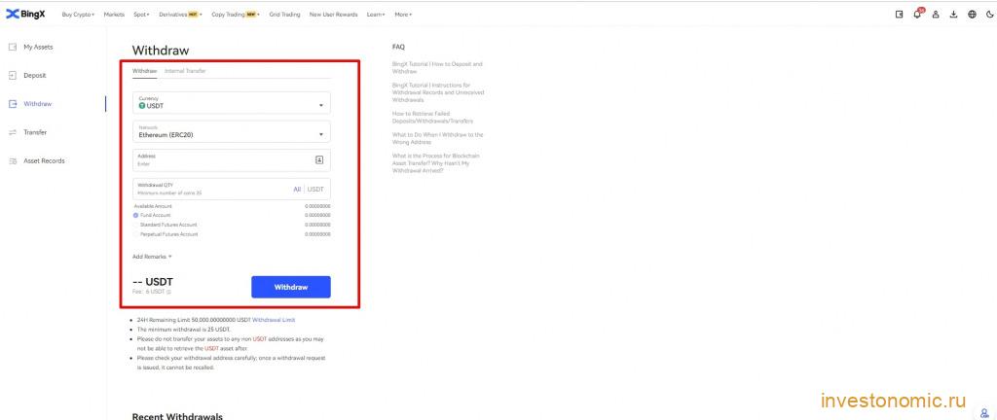Open the Markets page

tap(114, 14)
